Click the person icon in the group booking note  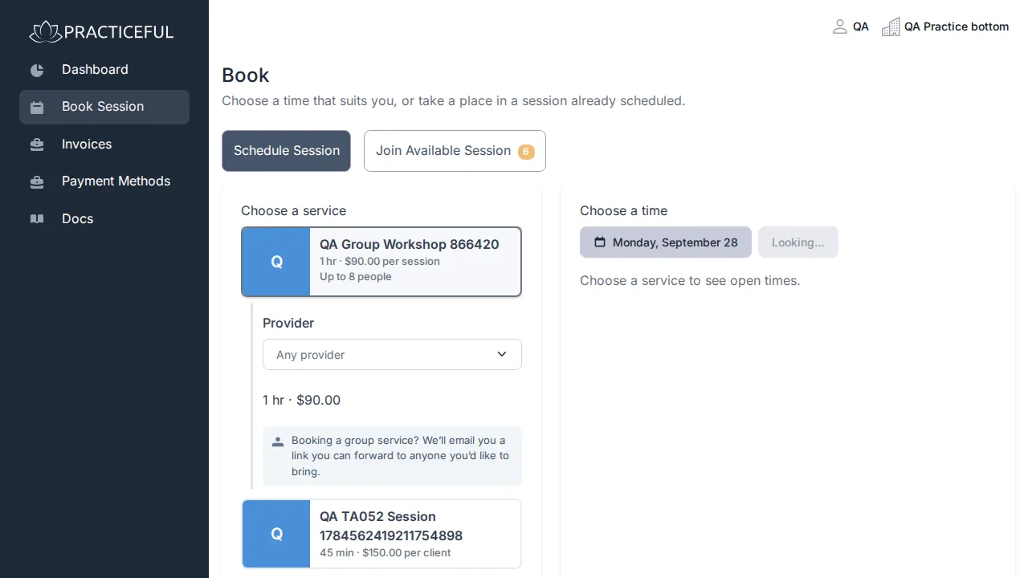click(278, 442)
